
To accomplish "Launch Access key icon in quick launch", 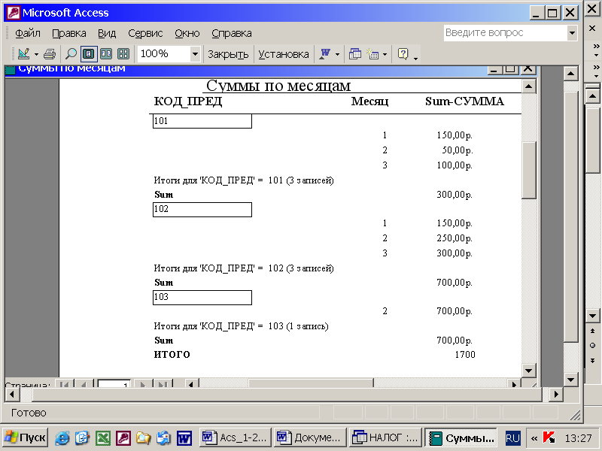I will coord(123,437).
